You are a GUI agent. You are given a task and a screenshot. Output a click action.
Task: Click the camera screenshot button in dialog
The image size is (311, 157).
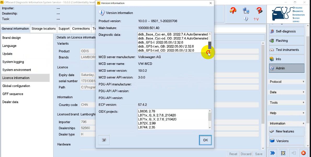click(x=104, y=140)
